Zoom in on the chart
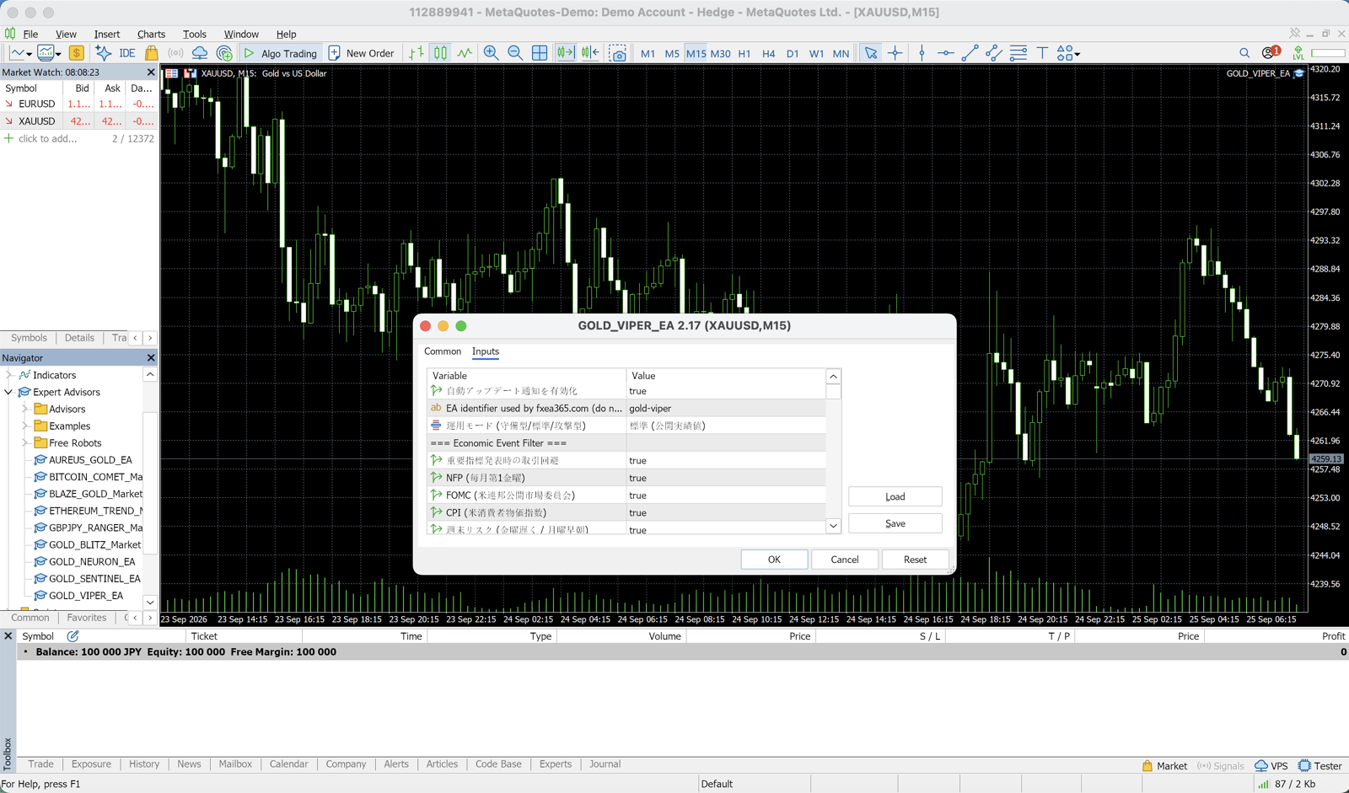 (491, 53)
